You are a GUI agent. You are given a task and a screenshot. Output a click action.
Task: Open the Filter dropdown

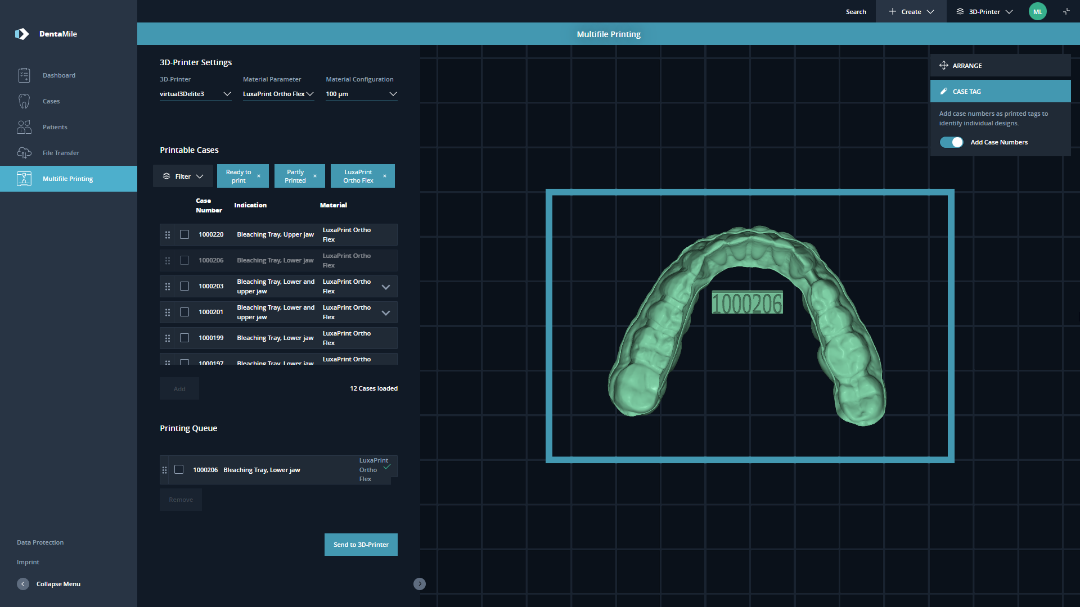click(x=183, y=176)
